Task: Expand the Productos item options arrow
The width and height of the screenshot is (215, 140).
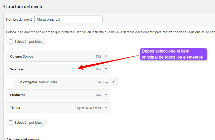Action: [106, 95]
